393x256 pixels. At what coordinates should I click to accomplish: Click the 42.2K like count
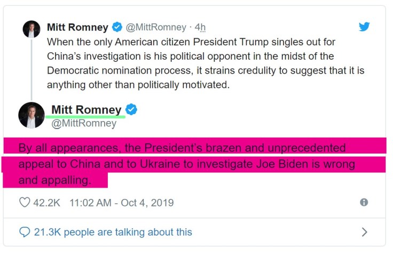pos(47,203)
